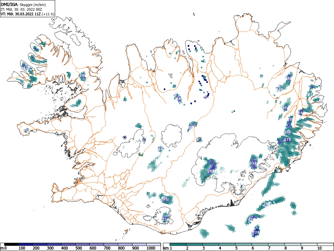The height and width of the screenshot is (251, 334).
Task: Click the map value label "262" on the peninsula
Action: (26, 130)
